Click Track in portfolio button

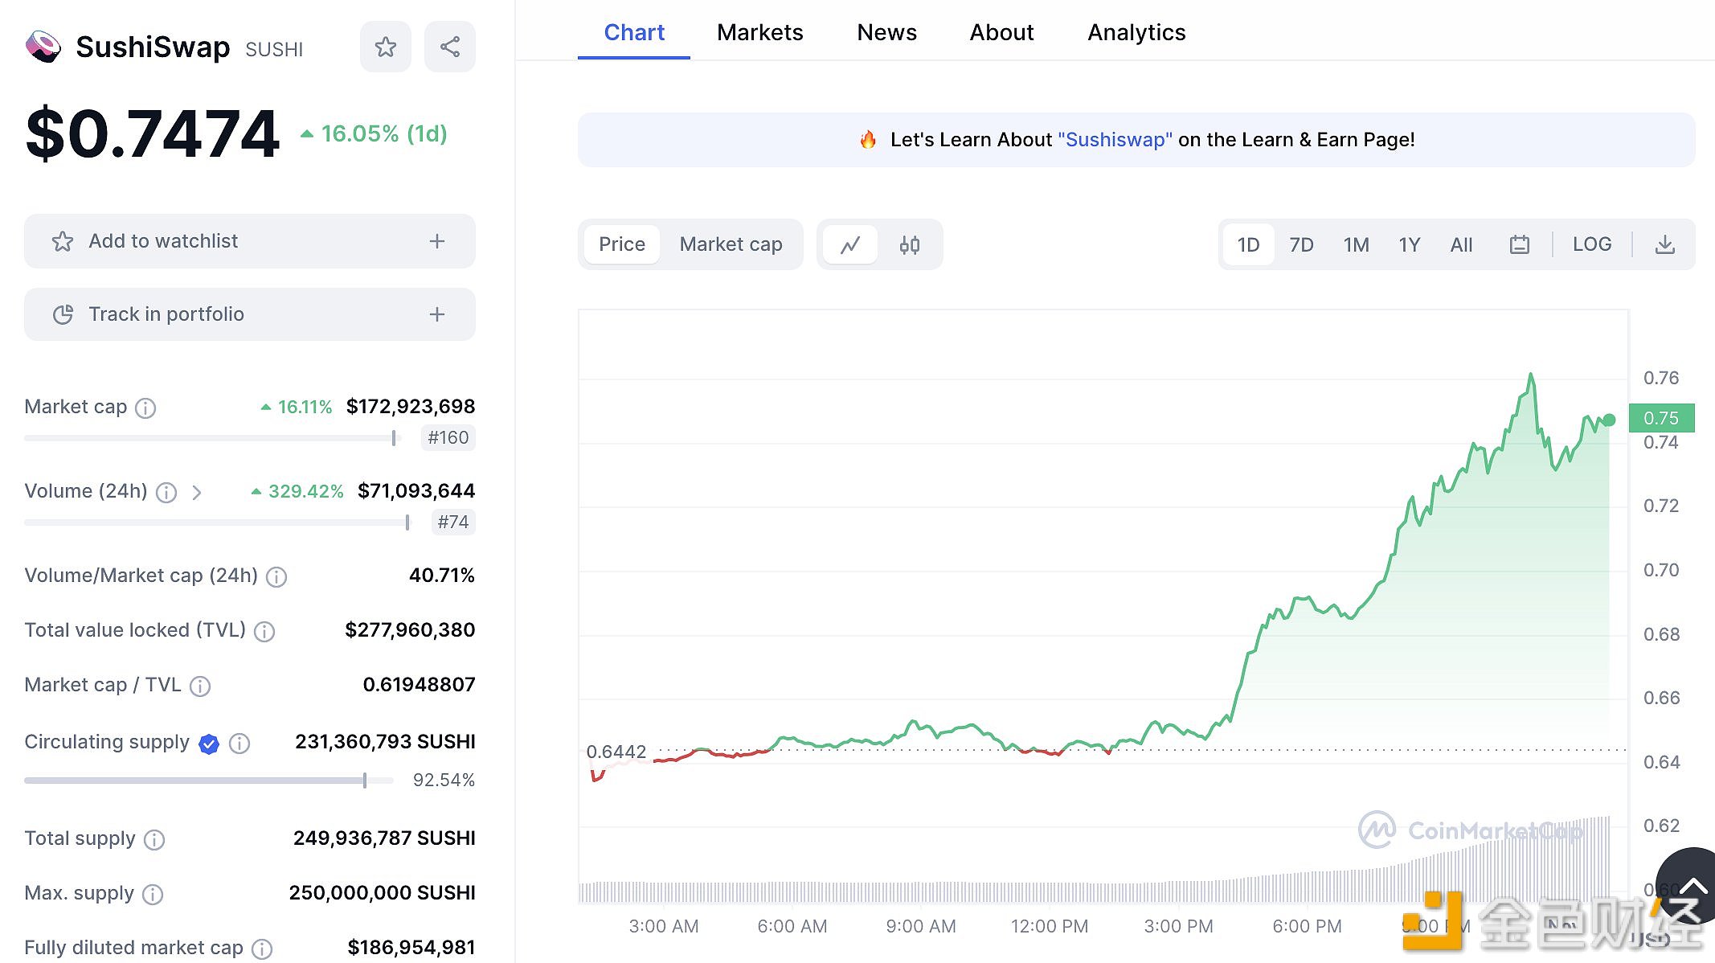point(250,314)
